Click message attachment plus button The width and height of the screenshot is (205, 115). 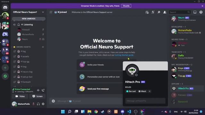[53, 101]
